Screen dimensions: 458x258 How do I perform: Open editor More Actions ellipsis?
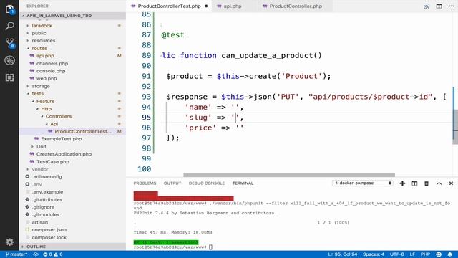451,6
